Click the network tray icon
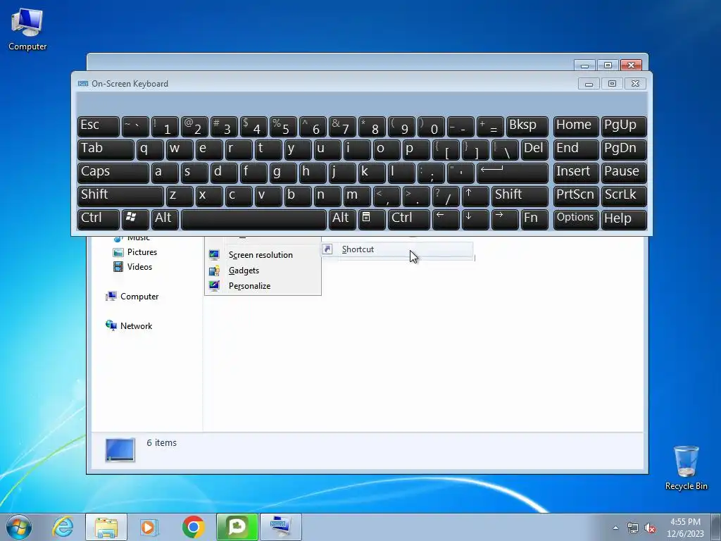Image resolution: width=721 pixels, height=541 pixels. coord(633,528)
